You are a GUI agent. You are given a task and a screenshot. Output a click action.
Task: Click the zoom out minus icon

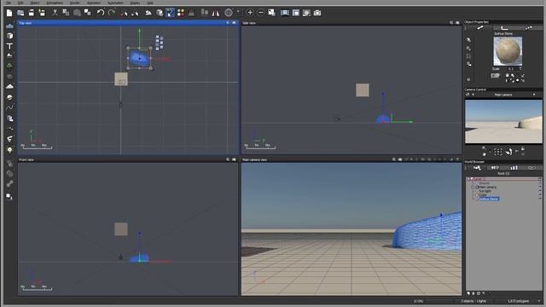pos(261,13)
